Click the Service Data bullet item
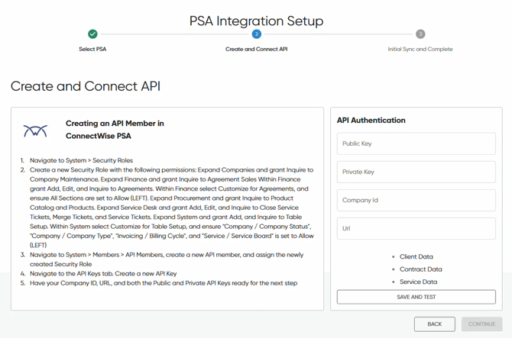The width and height of the screenshot is (512, 338). [418, 282]
